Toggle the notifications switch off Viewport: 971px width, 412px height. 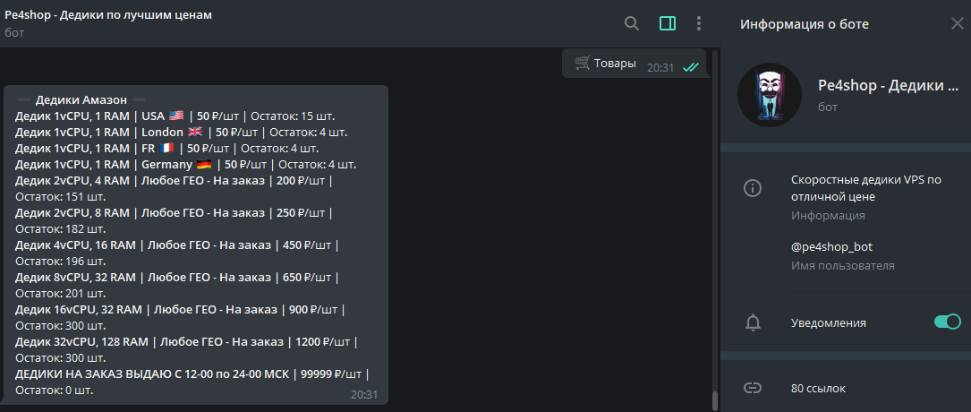[948, 322]
